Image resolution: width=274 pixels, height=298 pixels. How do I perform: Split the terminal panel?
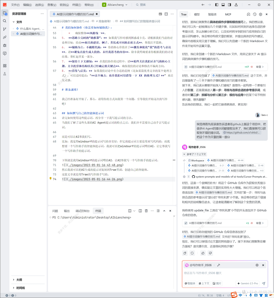click(x=140, y=211)
